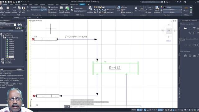This screenshot has width=199, height=112.
Task: Switch to the Insert ribbon tab
Action: coord(11,4)
